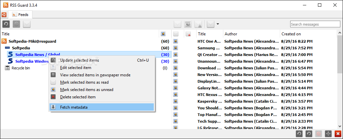Choose Mark selected items as unread

click(102, 89)
